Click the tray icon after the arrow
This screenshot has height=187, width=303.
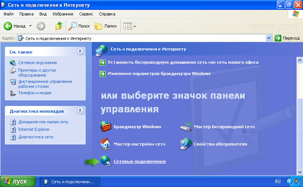[297, 181]
